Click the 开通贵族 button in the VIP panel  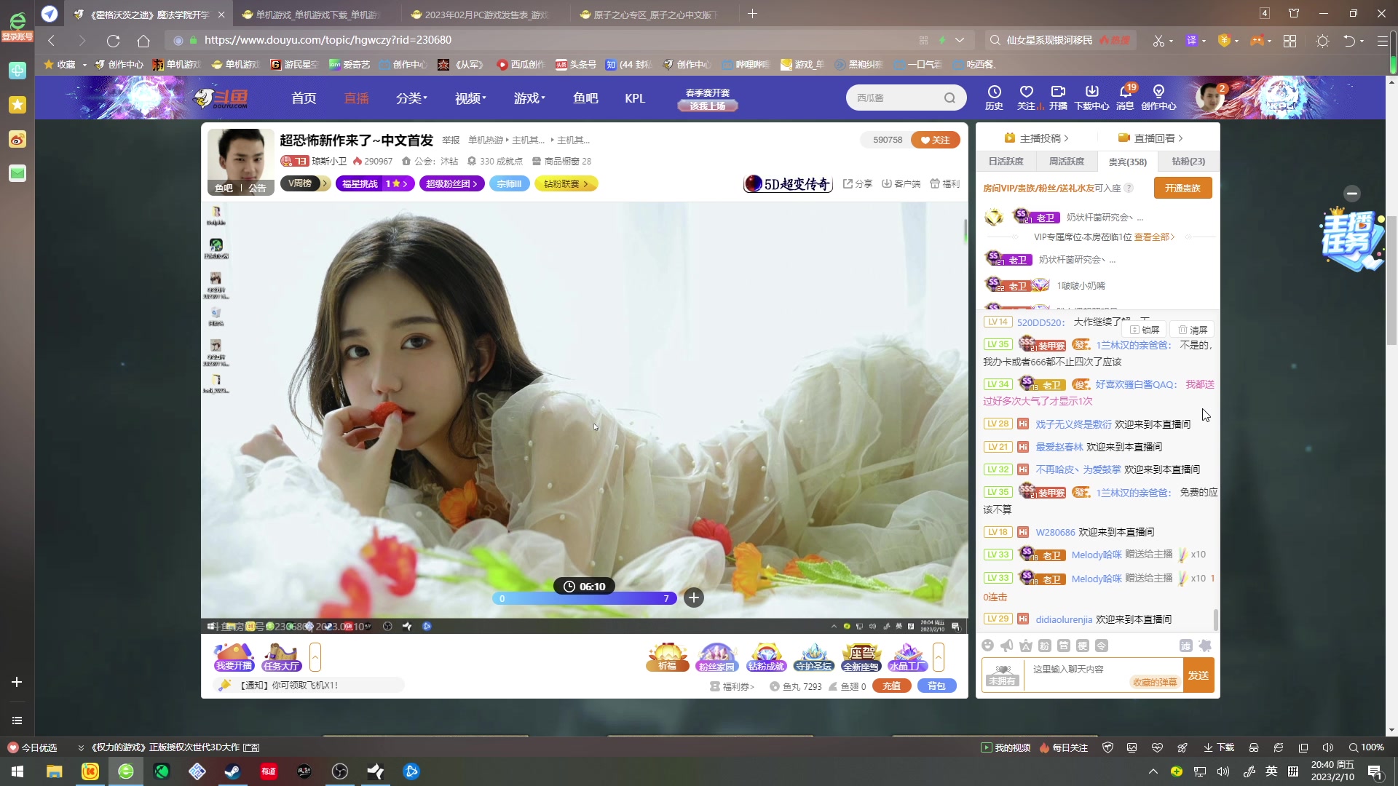[1182, 188]
